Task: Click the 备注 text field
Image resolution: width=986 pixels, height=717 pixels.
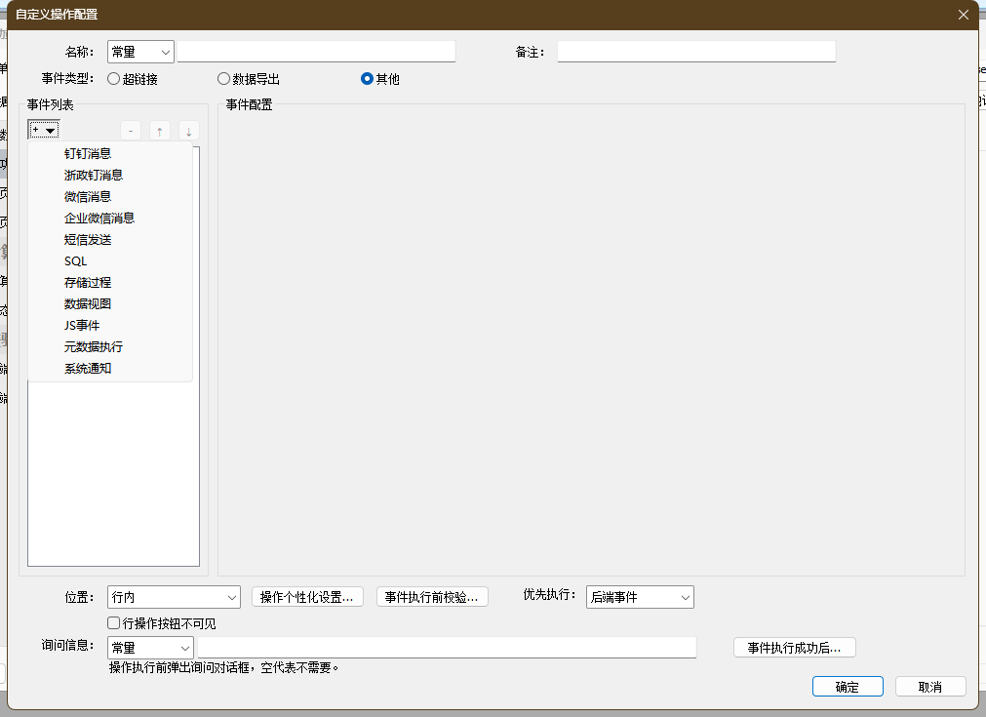Action: coord(696,52)
